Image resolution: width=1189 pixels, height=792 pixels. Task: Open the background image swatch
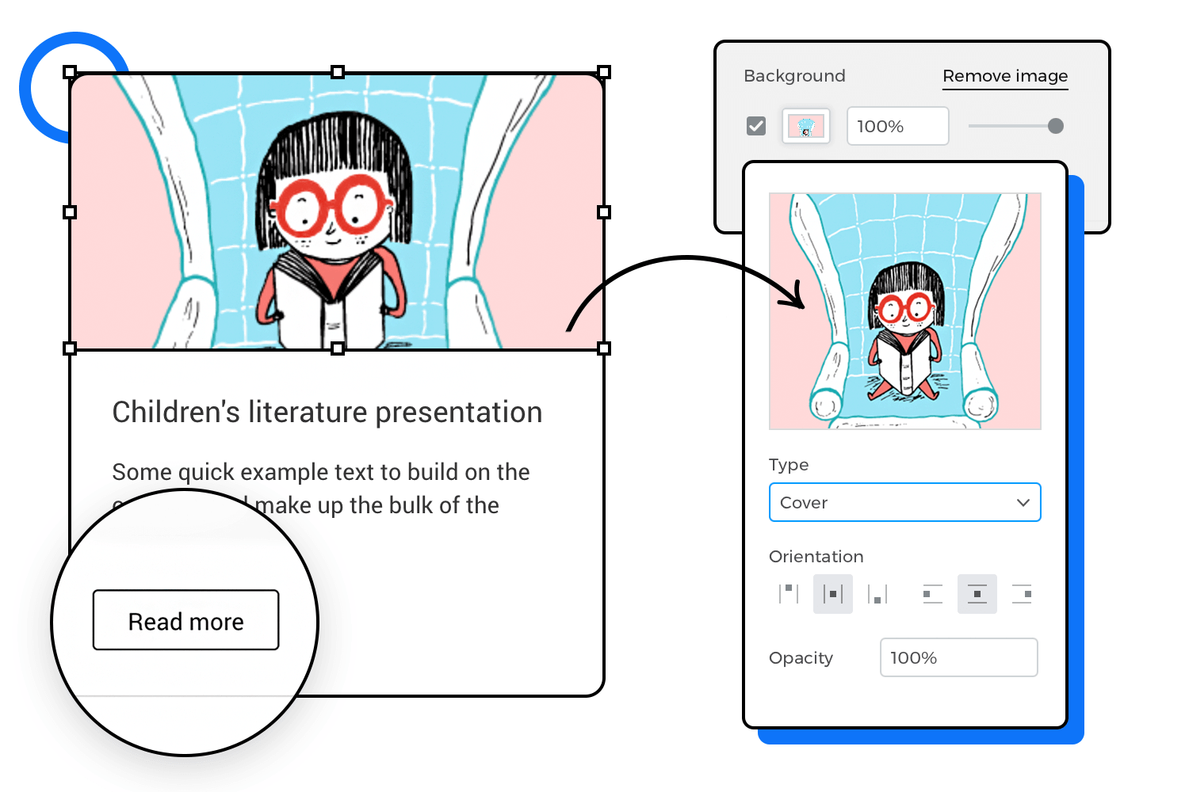coord(806,126)
